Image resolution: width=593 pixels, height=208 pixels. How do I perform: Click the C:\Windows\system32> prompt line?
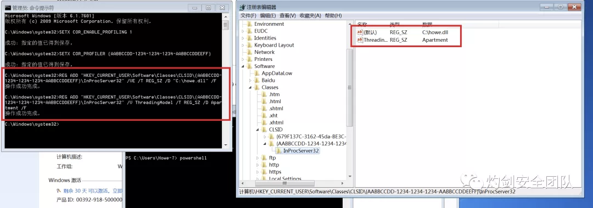click(31, 124)
